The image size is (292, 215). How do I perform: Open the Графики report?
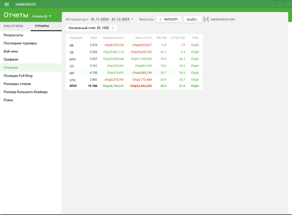coord(31,59)
